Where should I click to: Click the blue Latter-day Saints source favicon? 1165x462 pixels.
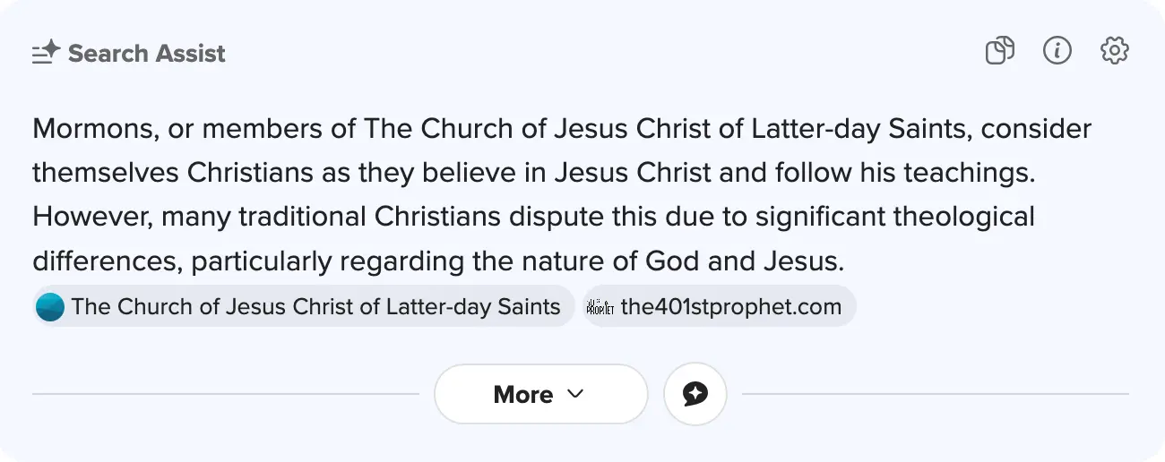click(50, 307)
